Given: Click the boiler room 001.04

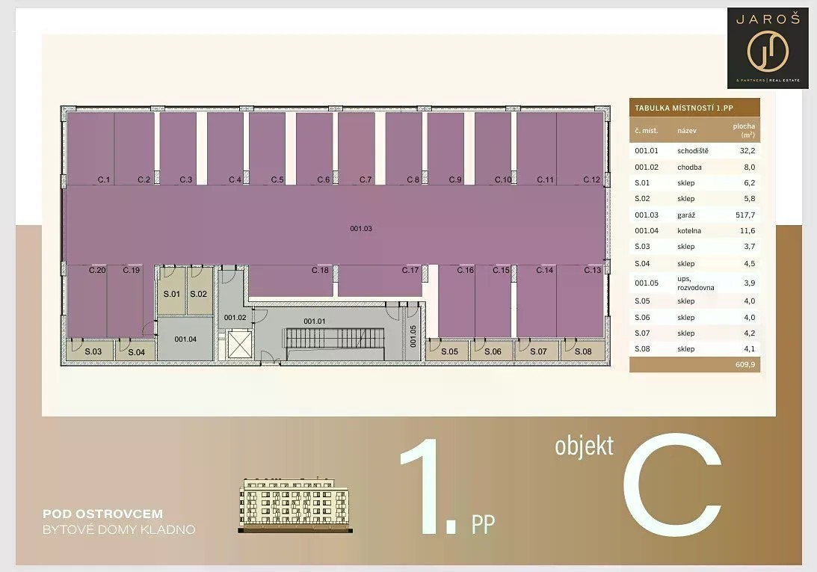Looking at the screenshot, I should pos(185,339).
